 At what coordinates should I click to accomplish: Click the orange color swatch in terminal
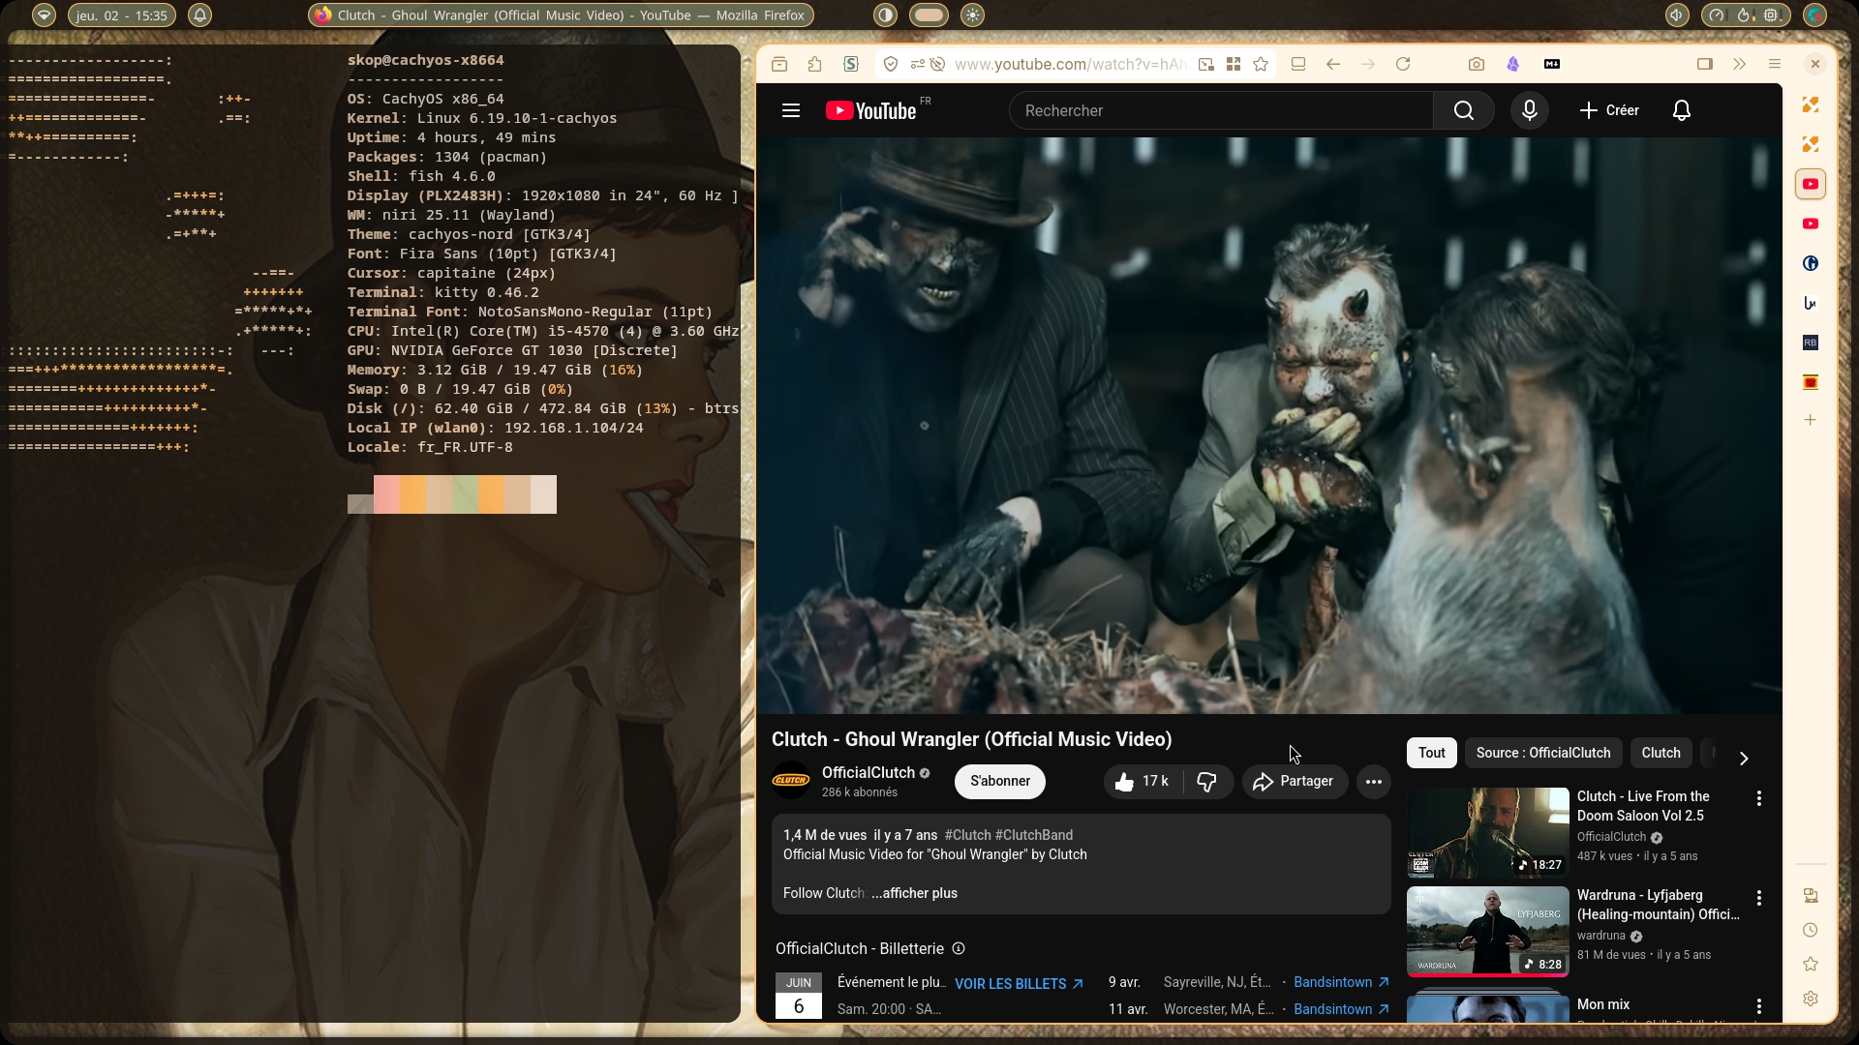pos(412,494)
